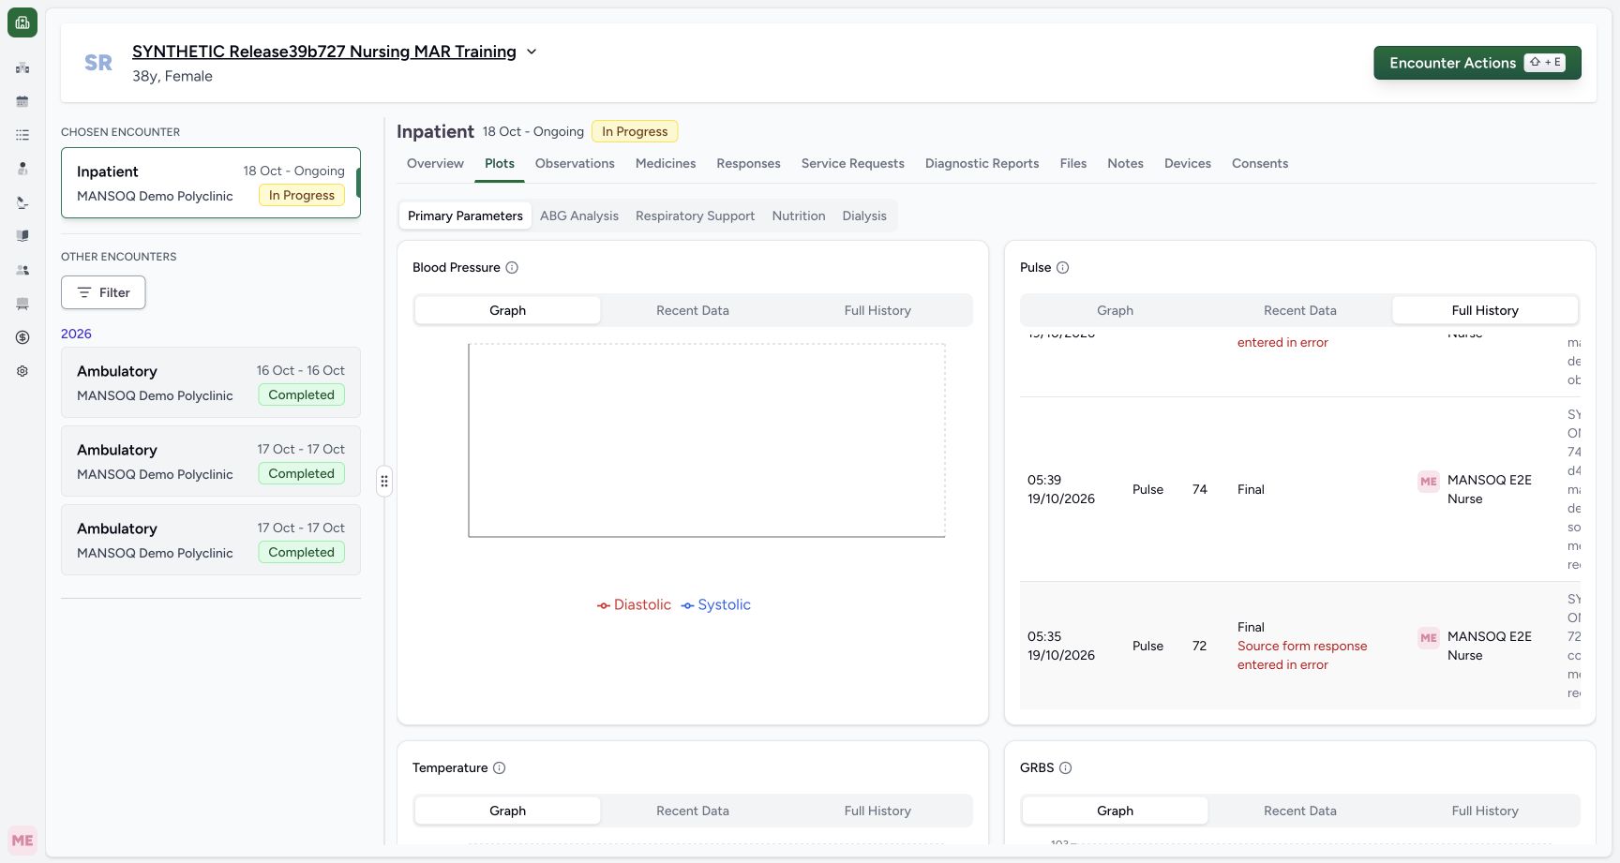Open Encounter Actions menu
1620x863 pixels.
click(x=1477, y=63)
